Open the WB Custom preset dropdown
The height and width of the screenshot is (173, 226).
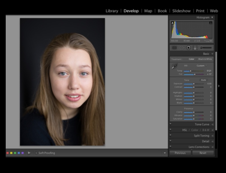coord(202,66)
